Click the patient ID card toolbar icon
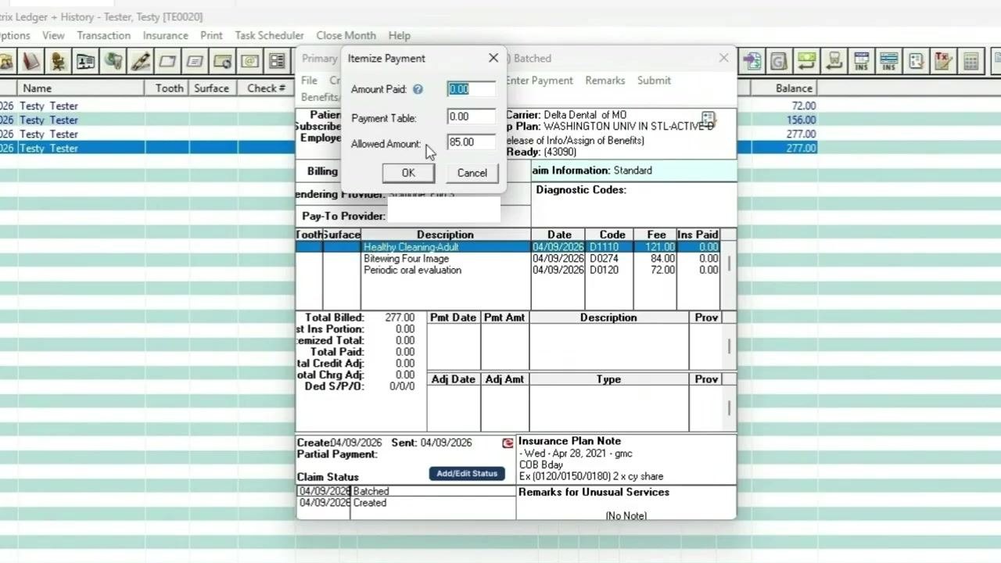This screenshot has height=563, width=1001. (x=86, y=60)
